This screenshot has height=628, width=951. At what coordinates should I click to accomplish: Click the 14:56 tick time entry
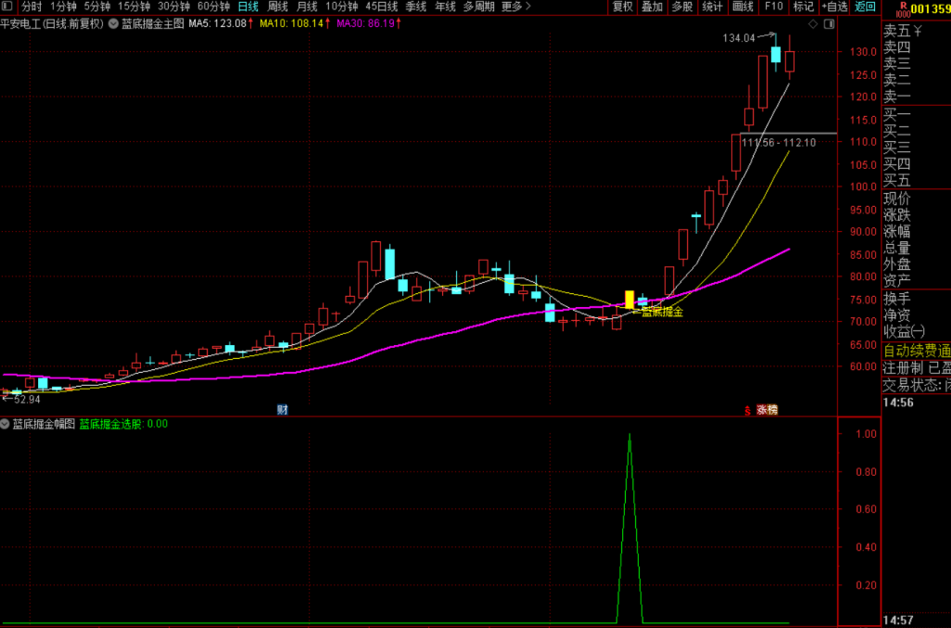(x=898, y=403)
